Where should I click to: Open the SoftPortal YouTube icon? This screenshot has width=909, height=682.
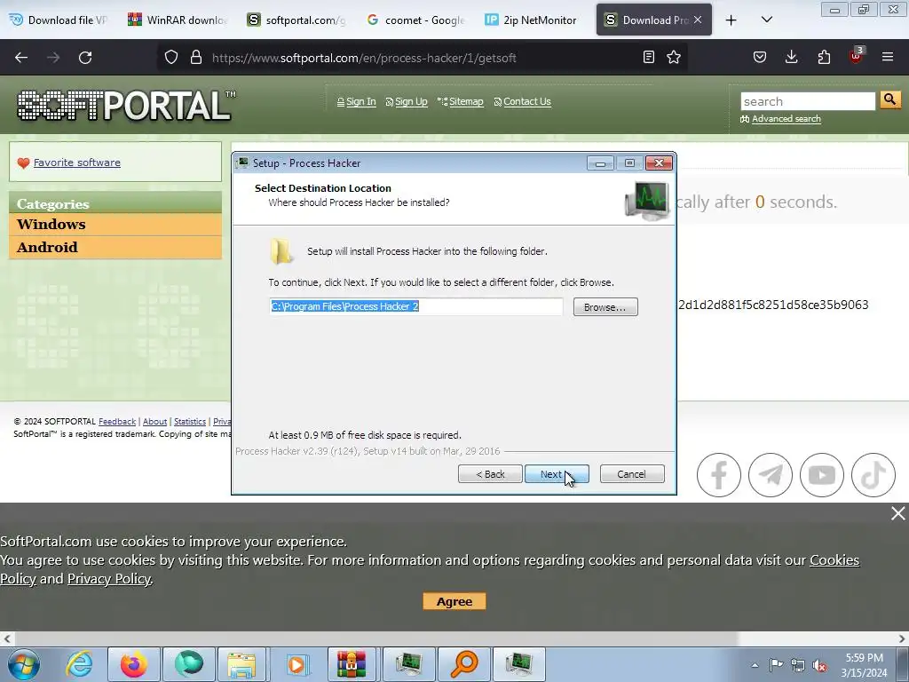point(822,475)
